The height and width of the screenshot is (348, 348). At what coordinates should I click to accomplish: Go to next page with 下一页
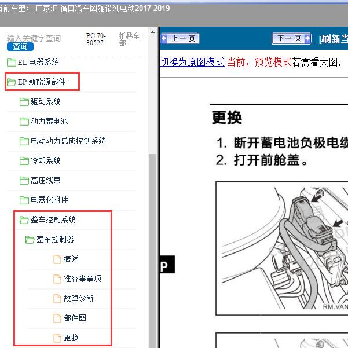click(291, 39)
